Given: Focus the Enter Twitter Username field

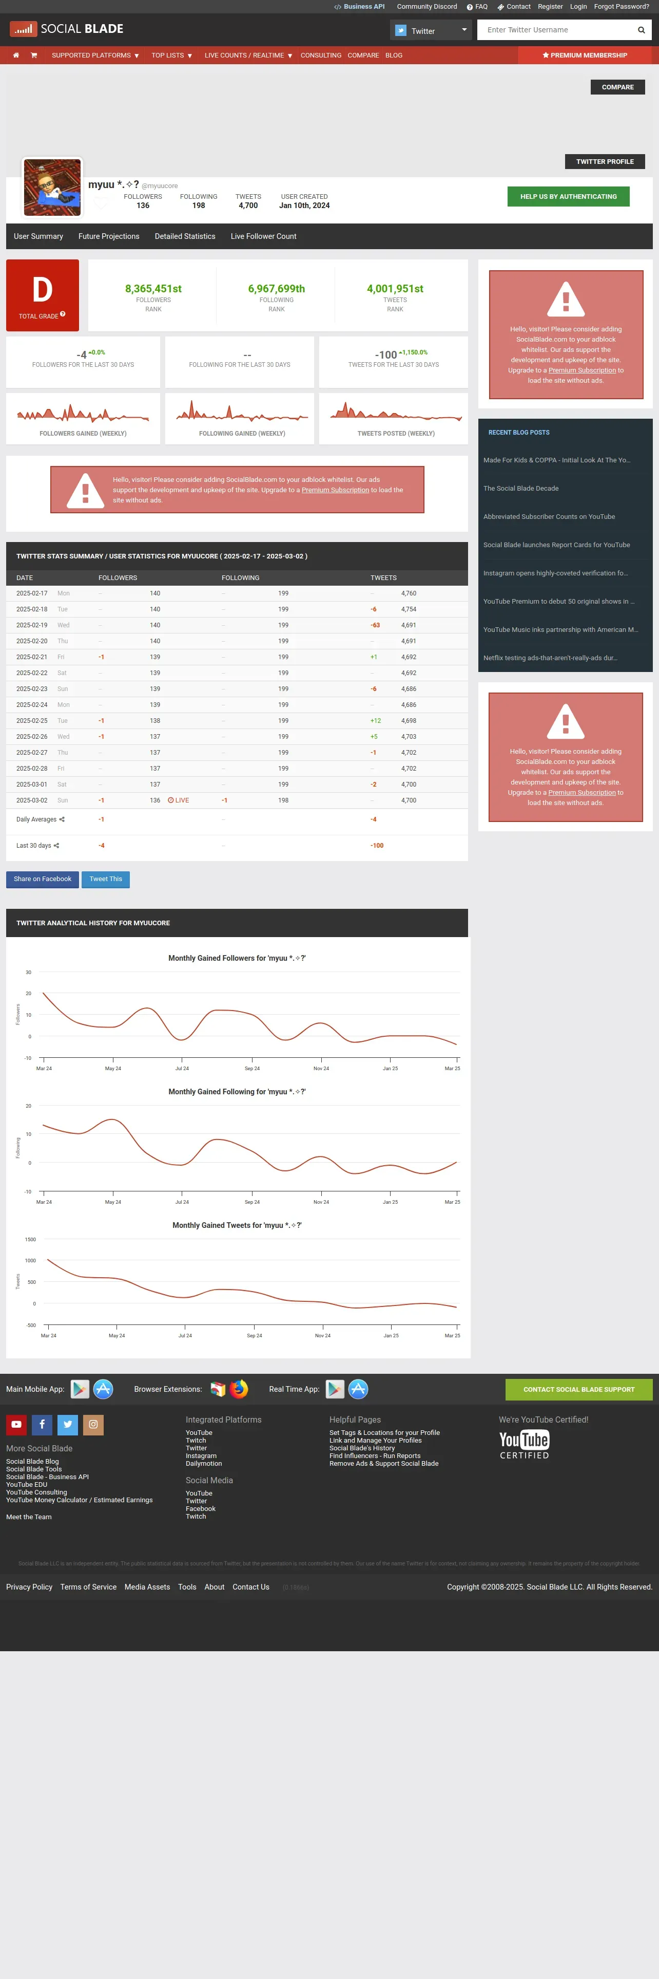Looking at the screenshot, I should pyautogui.click(x=557, y=30).
